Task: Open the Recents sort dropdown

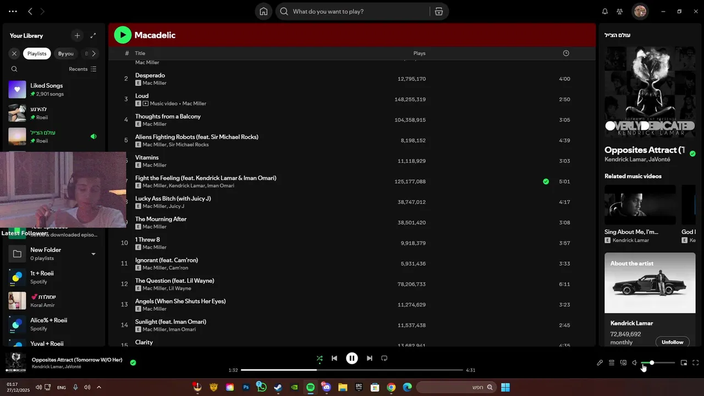Action: tap(82, 69)
